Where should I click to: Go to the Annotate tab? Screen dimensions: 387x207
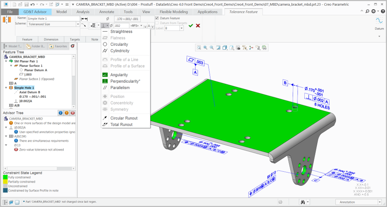pyautogui.click(x=106, y=12)
